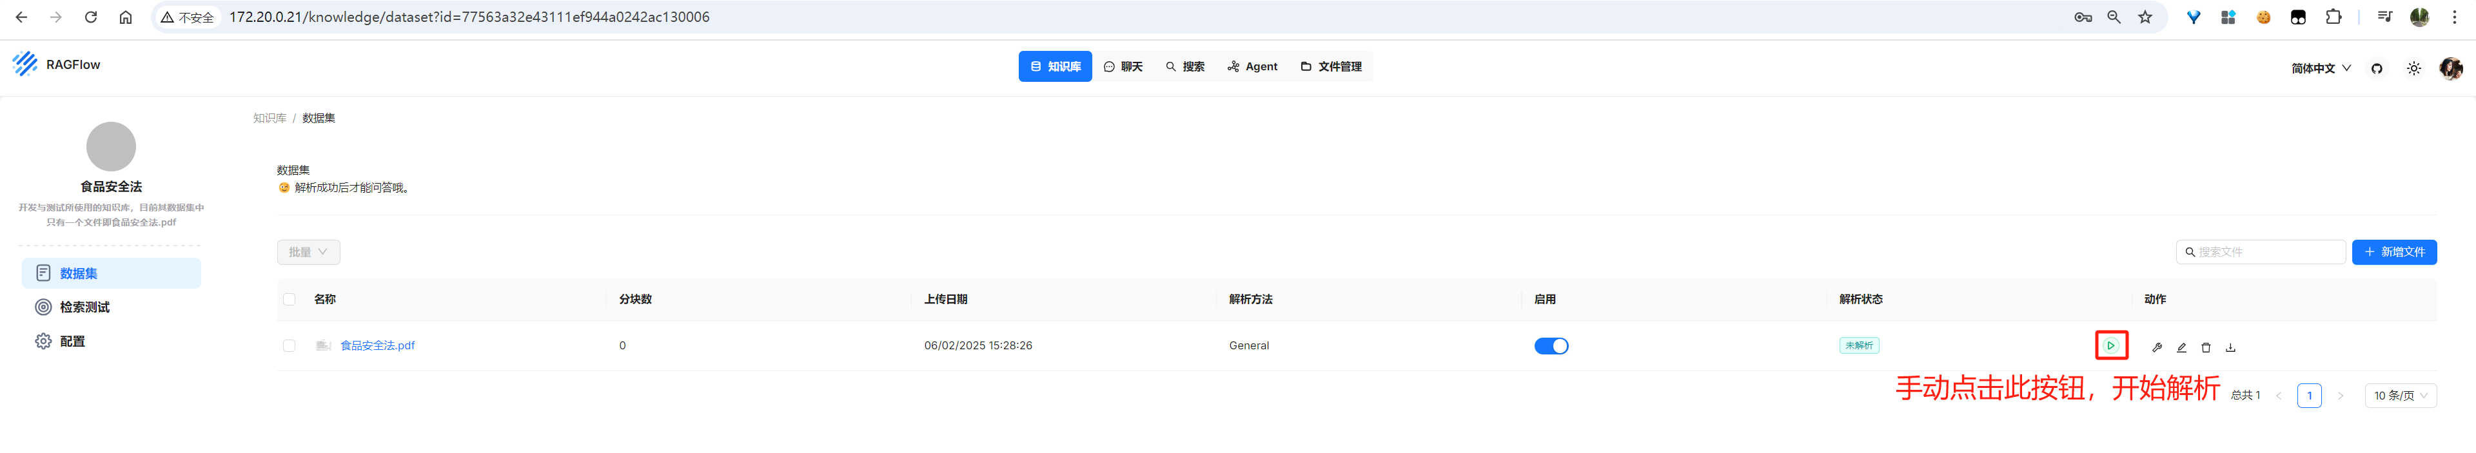Image resolution: width=2476 pixels, height=453 pixels.
Task: Open parse settings wrench for 食品安全法.pdf
Action: (2157, 347)
